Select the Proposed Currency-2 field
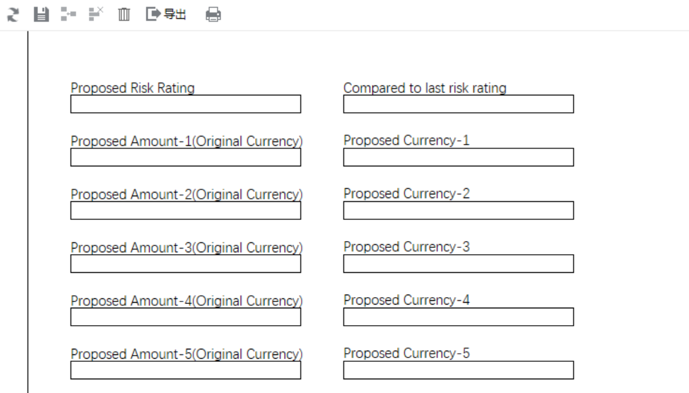 coord(459,211)
